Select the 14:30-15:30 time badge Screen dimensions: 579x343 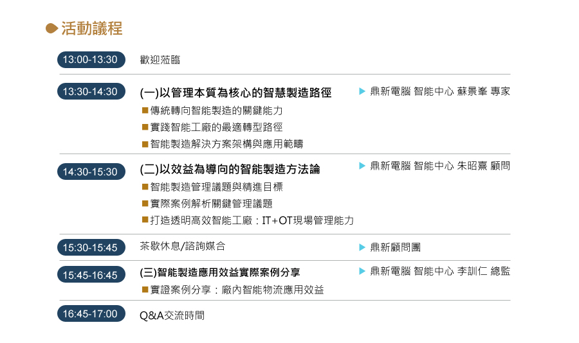tap(91, 171)
